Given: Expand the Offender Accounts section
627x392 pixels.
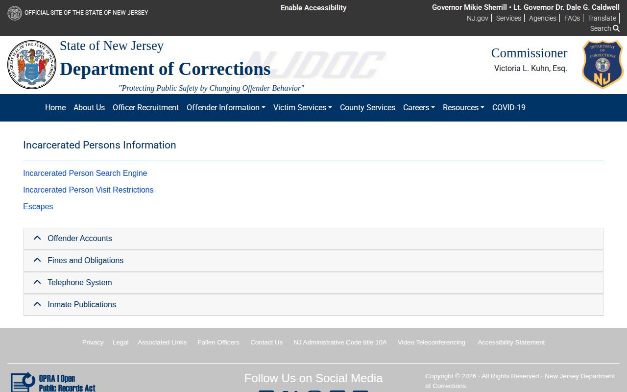Looking at the screenshot, I should [313, 239].
